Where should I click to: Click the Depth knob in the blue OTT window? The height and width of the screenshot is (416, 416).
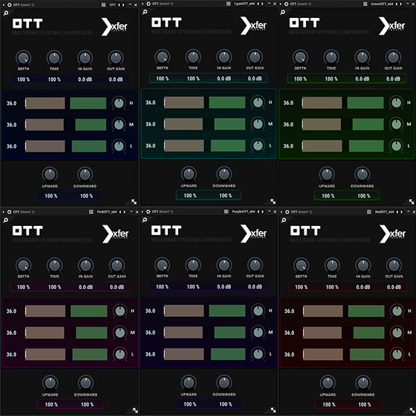[x=24, y=58]
